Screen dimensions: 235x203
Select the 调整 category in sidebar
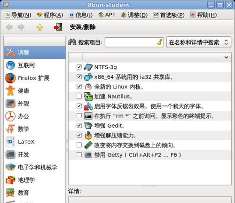click(34, 52)
